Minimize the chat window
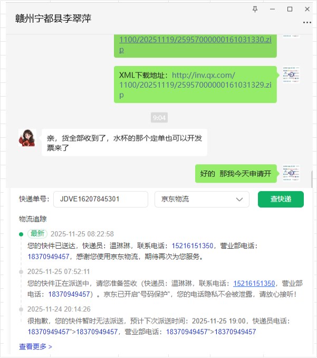The image size is (317, 358). [272, 9]
